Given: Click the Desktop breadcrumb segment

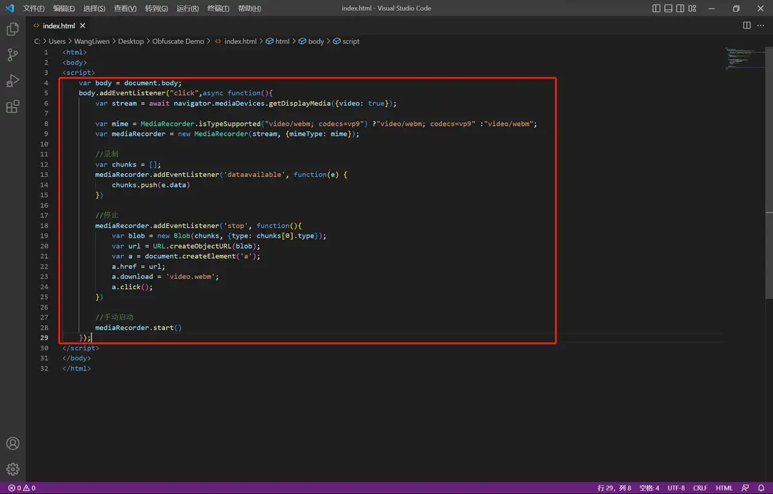Looking at the screenshot, I should click(131, 41).
